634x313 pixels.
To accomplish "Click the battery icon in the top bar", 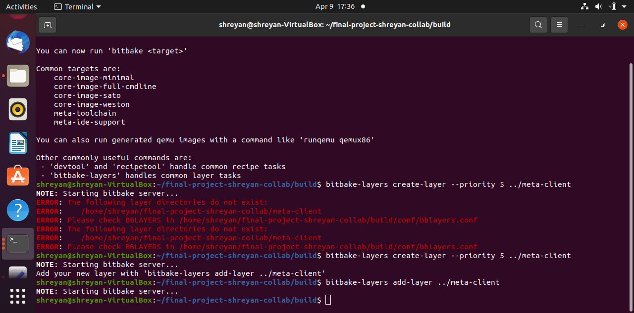I will [613, 6].
